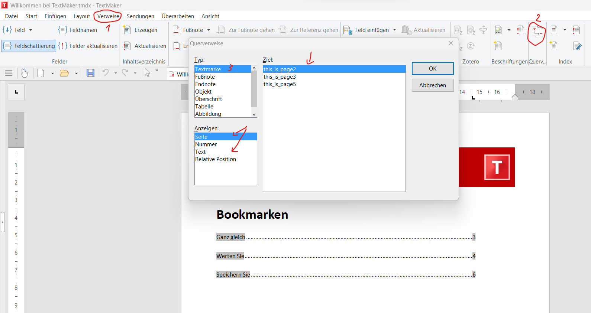The height and width of the screenshot is (313, 591).
Task: Switch to the Überarbeiten ribbon tab
Action: [178, 16]
